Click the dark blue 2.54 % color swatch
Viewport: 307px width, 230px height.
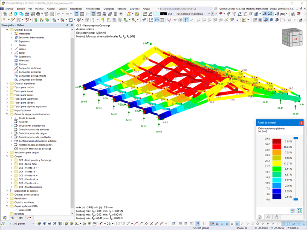[x=277, y=197]
